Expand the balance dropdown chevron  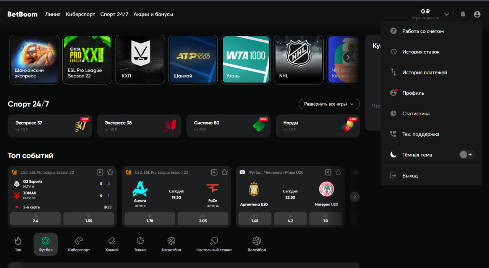click(447, 14)
